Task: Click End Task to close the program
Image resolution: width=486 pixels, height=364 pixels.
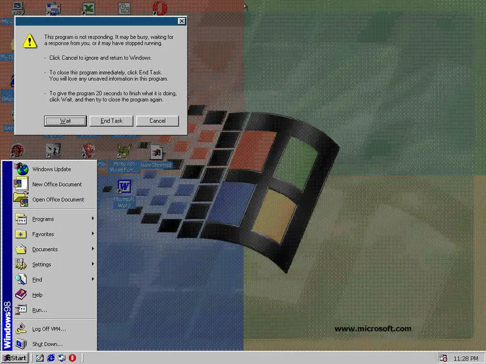Action: pos(111,121)
